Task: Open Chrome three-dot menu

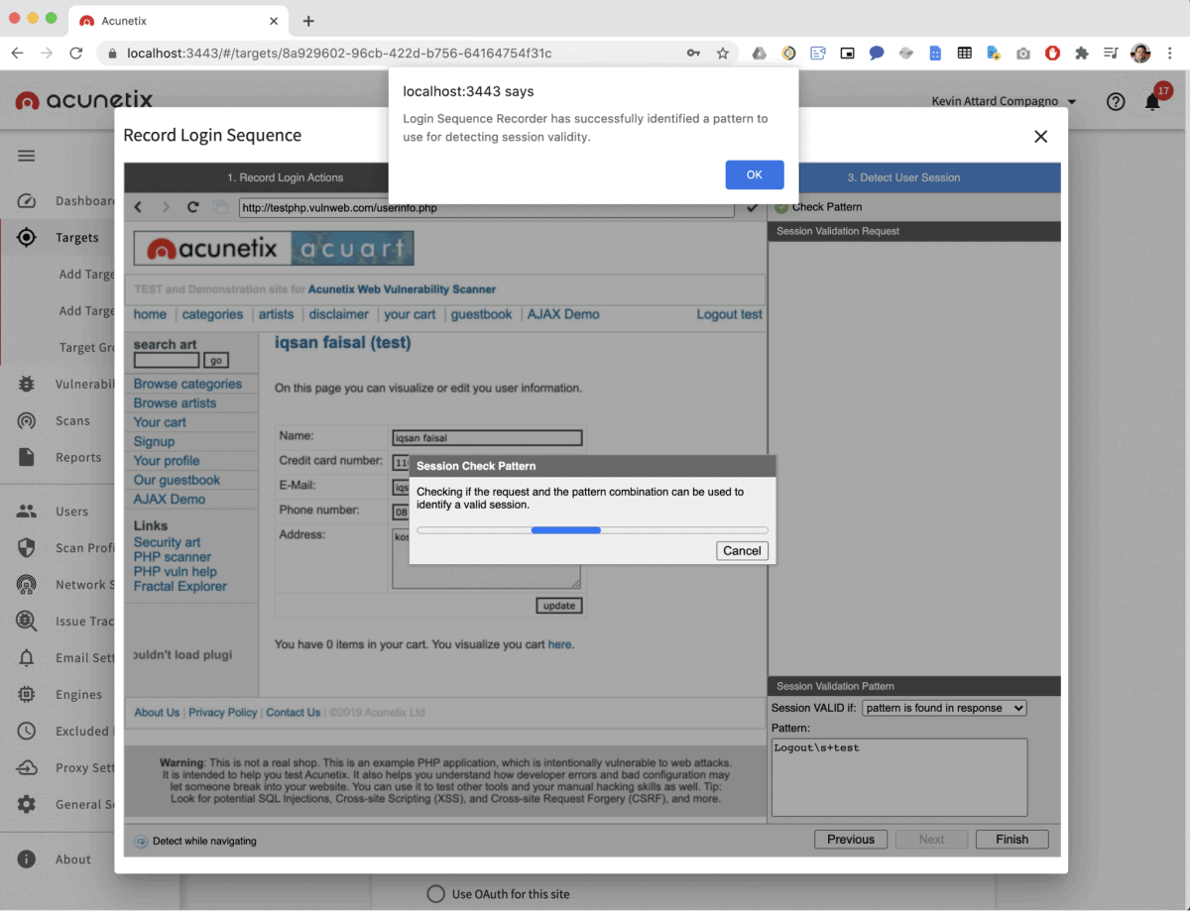Action: (1170, 54)
